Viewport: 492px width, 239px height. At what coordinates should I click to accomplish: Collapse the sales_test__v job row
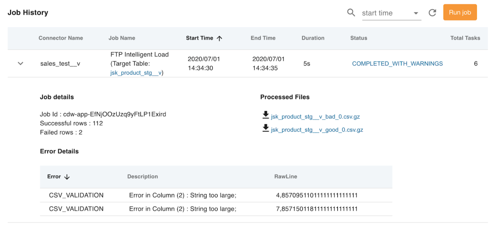20,64
